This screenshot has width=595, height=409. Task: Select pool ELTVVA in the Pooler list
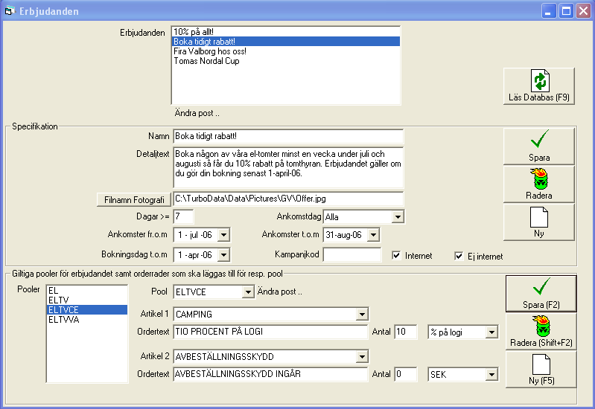click(87, 320)
